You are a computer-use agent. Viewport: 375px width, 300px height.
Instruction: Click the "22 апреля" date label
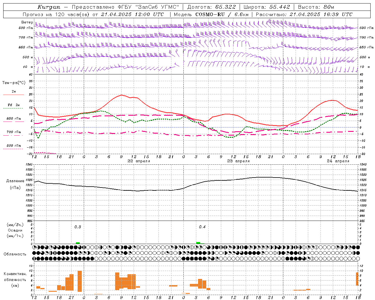point(139,161)
